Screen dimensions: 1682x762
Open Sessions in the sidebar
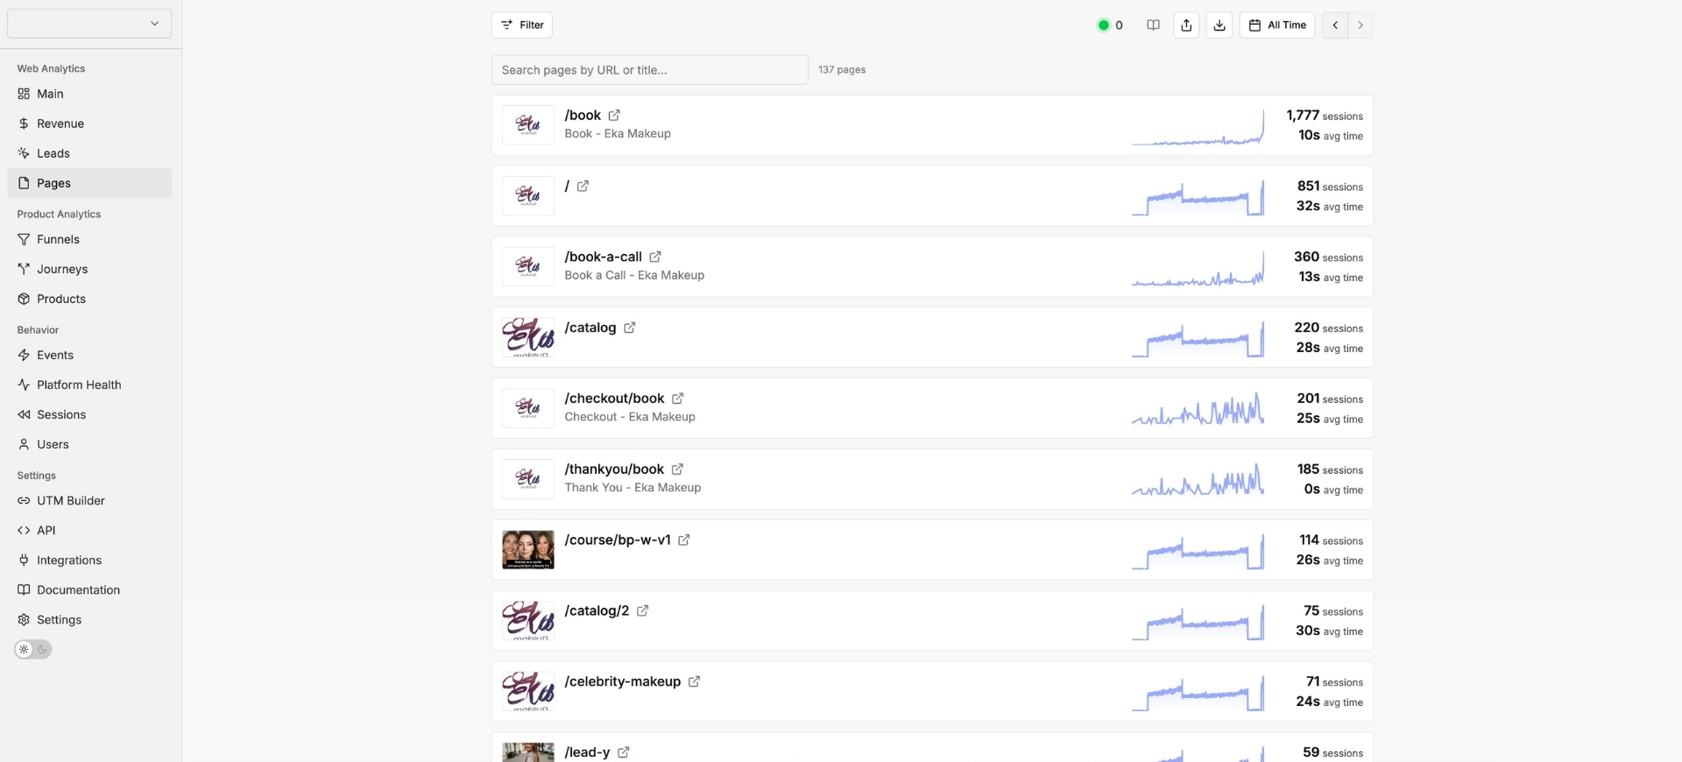click(x=89, y=415)
